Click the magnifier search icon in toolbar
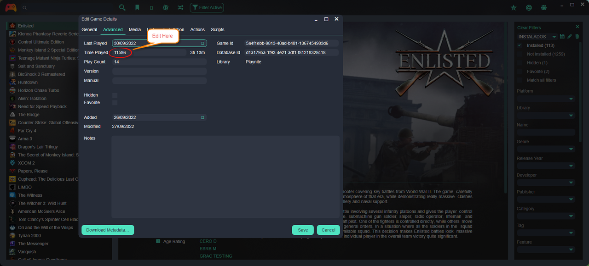The width and height of the screenshot is (589, 266). pyautogui.click(x=122, y=7)
